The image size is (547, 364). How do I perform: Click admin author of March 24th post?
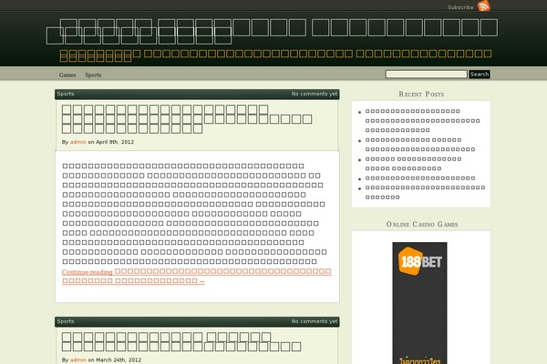click(x=77, y=359)
